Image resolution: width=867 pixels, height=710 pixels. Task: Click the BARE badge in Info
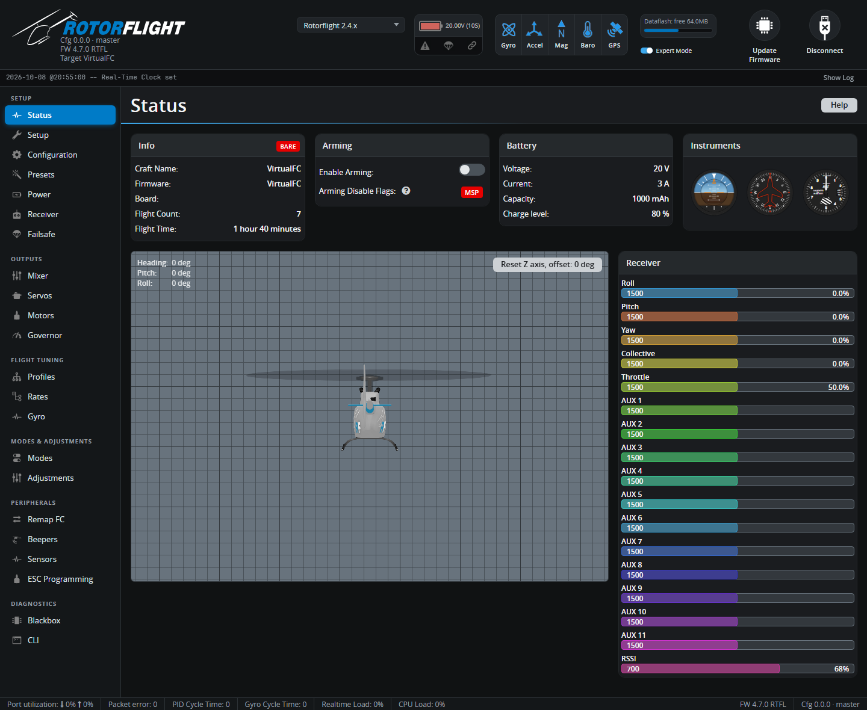click(x=288, y=146)
